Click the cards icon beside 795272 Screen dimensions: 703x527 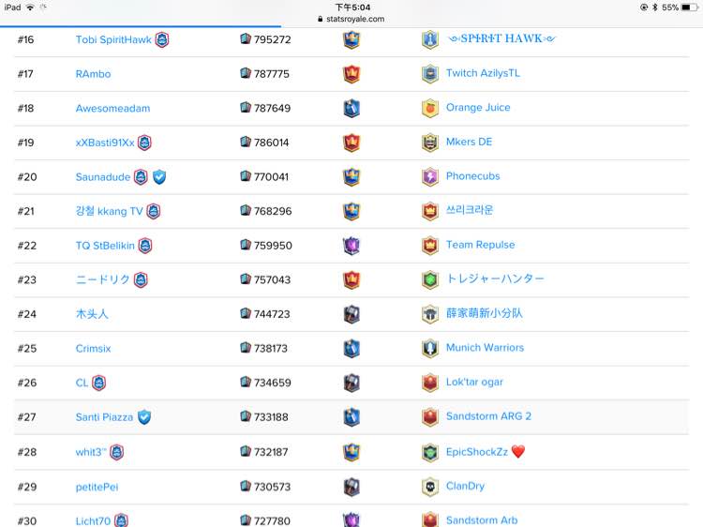246,39
